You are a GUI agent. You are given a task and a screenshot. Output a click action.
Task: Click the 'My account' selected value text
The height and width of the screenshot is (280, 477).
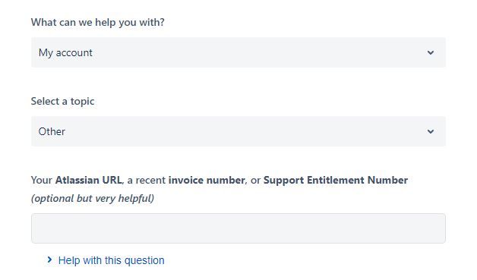(65, 53)
